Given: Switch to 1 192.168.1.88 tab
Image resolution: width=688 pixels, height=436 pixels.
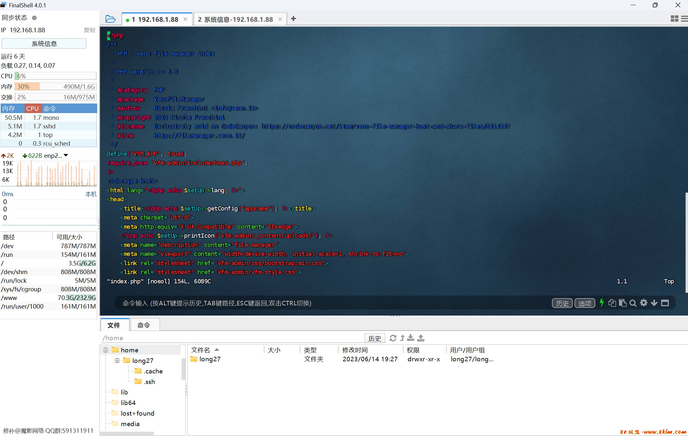Looking at the screenshot, I should tap(158, 19).
